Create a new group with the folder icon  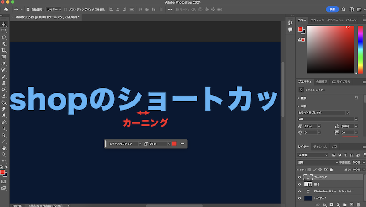click(x=345, y=205)
